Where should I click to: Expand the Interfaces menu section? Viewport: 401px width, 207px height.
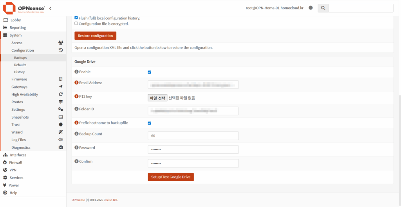18,155
